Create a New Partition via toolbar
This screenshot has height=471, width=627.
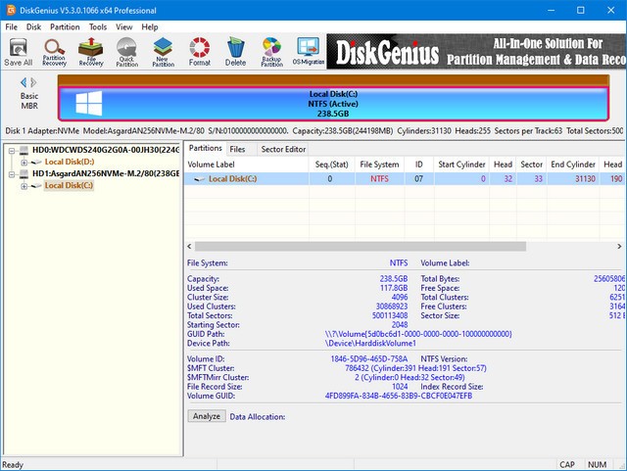pyautogui.click(x=163, y=50)
